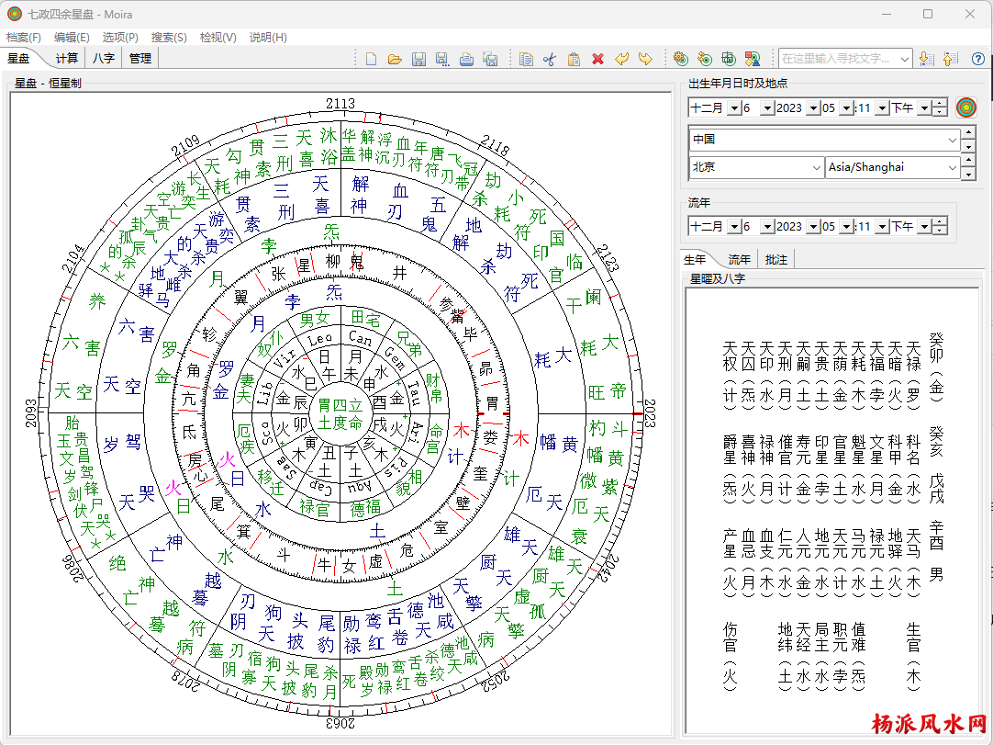This screenshot has width=993, height=745.
Task: Click the concentric circles chart button
Action: pyautogui.click(x=965, y=107)
